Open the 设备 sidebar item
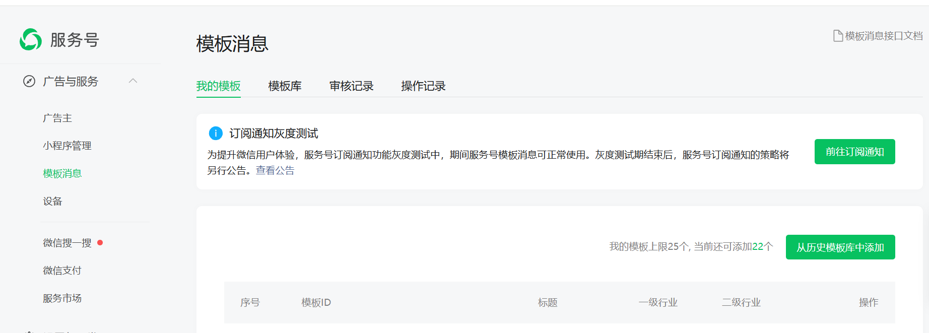 [52, 201]
